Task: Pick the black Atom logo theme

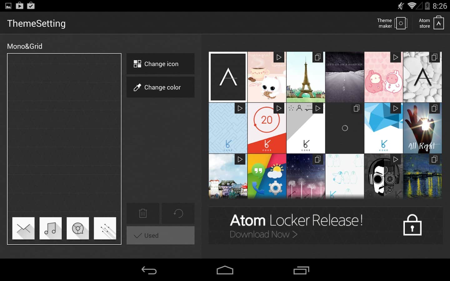Action: point(228,77)
